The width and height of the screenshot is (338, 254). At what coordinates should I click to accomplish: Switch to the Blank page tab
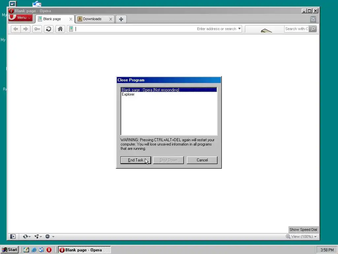click(x=52, y=19)
